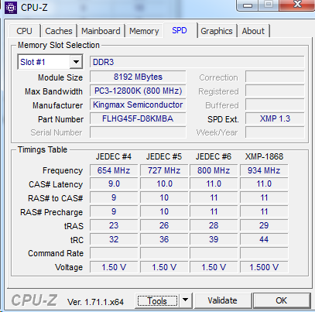Click the tRC value 44
This screenshot has height=312, width=315.
(x=264, y=239)
